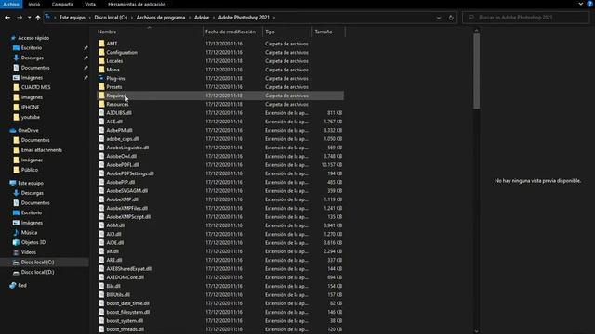Select the Locales folder icon
595x334 pixels.
pyautogui.click(x=101, y=61)
